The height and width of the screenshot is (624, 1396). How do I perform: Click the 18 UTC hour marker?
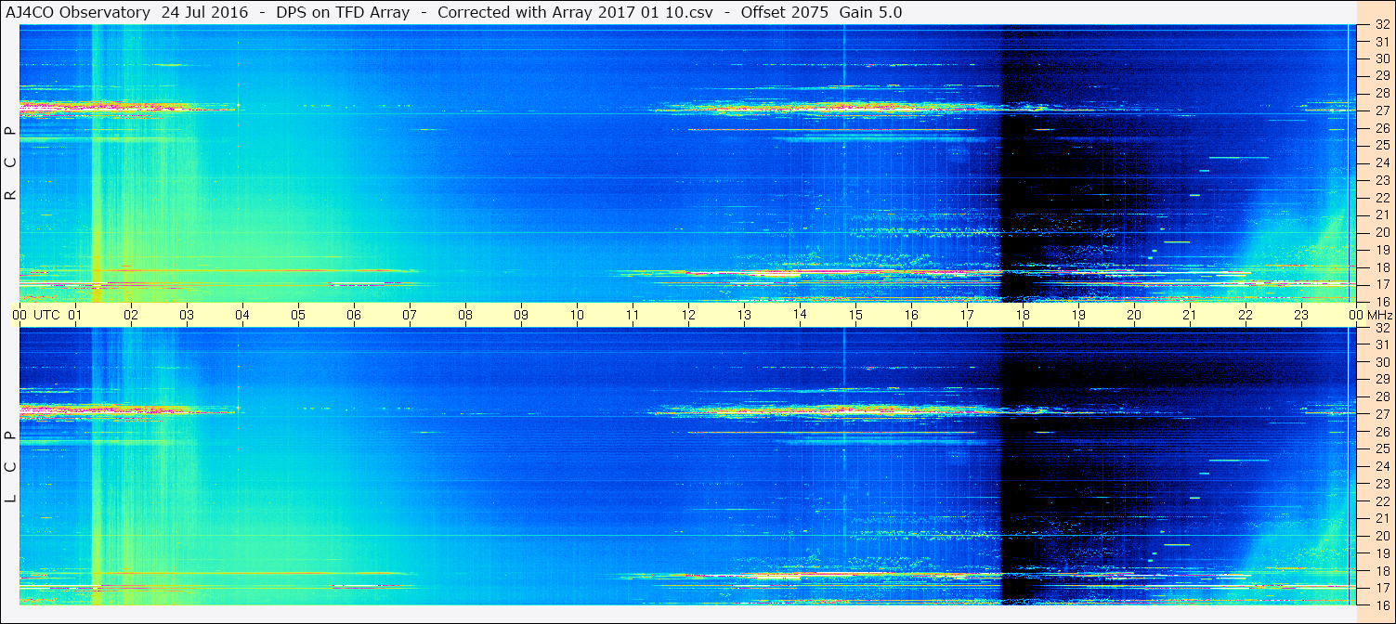1023,315
